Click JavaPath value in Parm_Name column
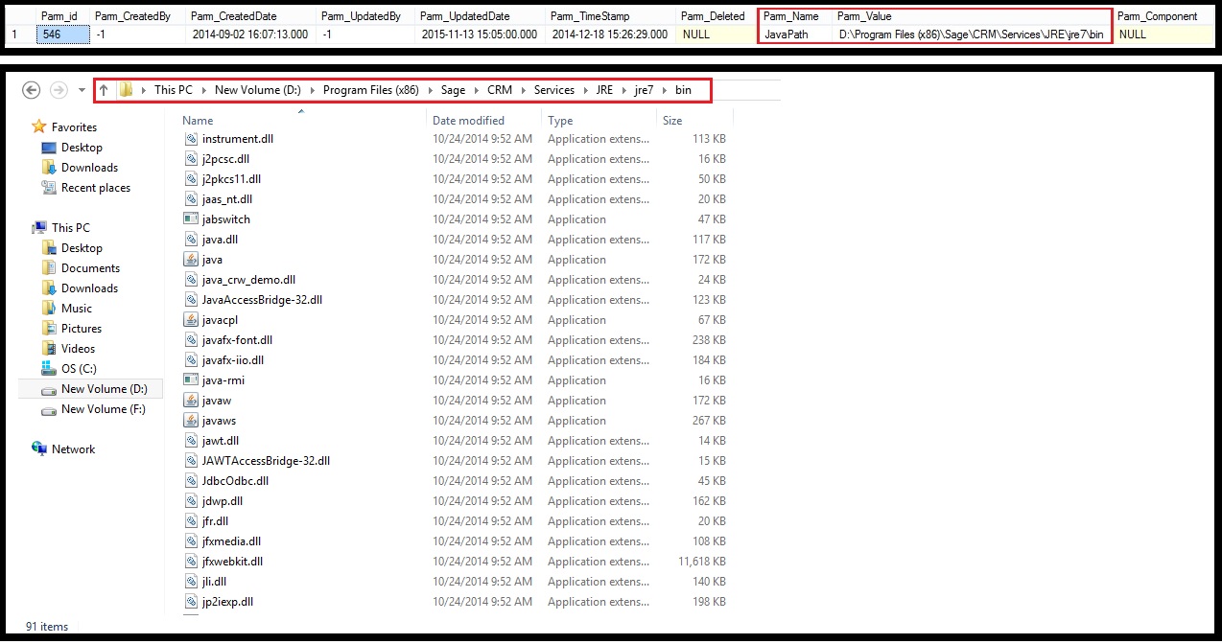 [x=786, y=34]
